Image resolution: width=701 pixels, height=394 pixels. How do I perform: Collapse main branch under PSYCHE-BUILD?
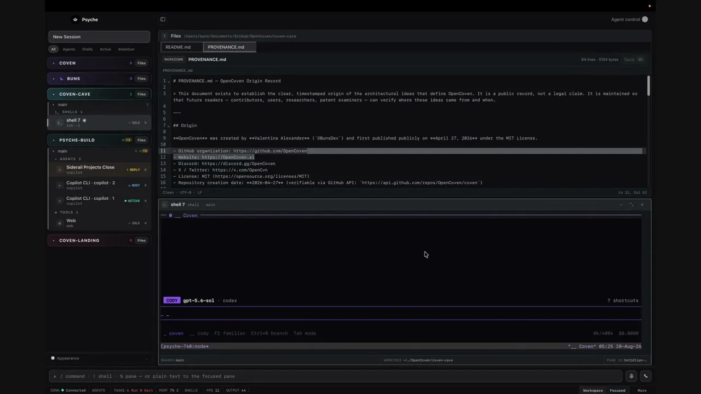pos(54,151)
